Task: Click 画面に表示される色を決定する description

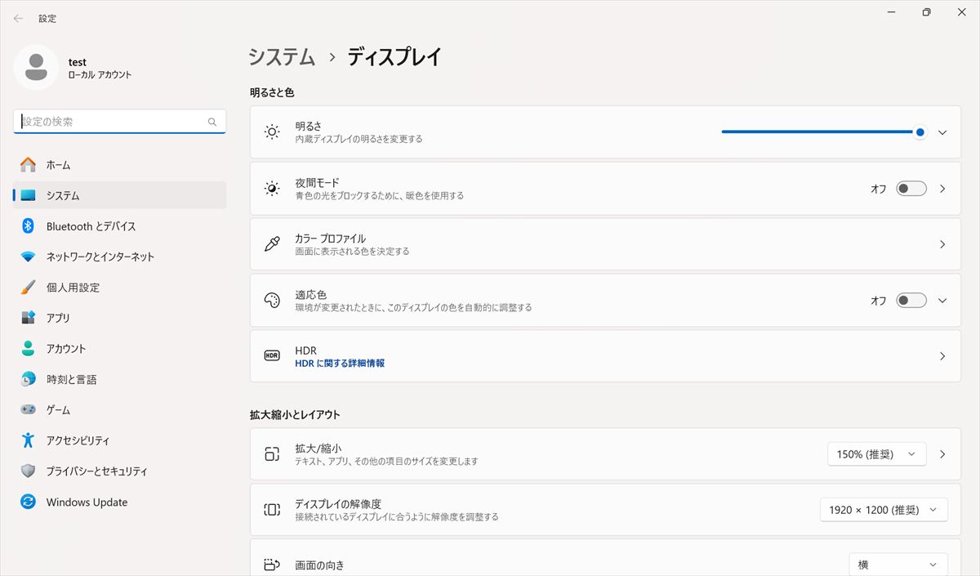Action: tap(352, 252)
